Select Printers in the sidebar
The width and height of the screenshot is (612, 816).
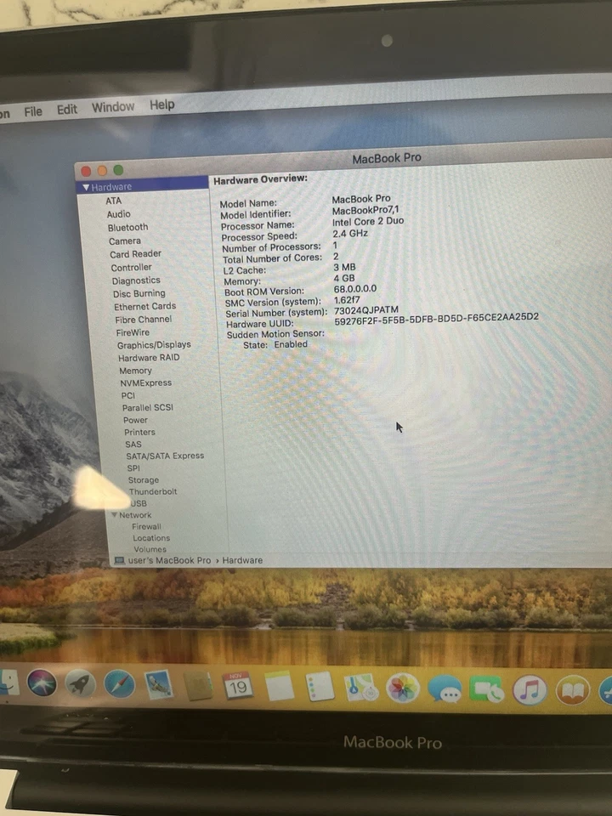click(x=139, y=432)
